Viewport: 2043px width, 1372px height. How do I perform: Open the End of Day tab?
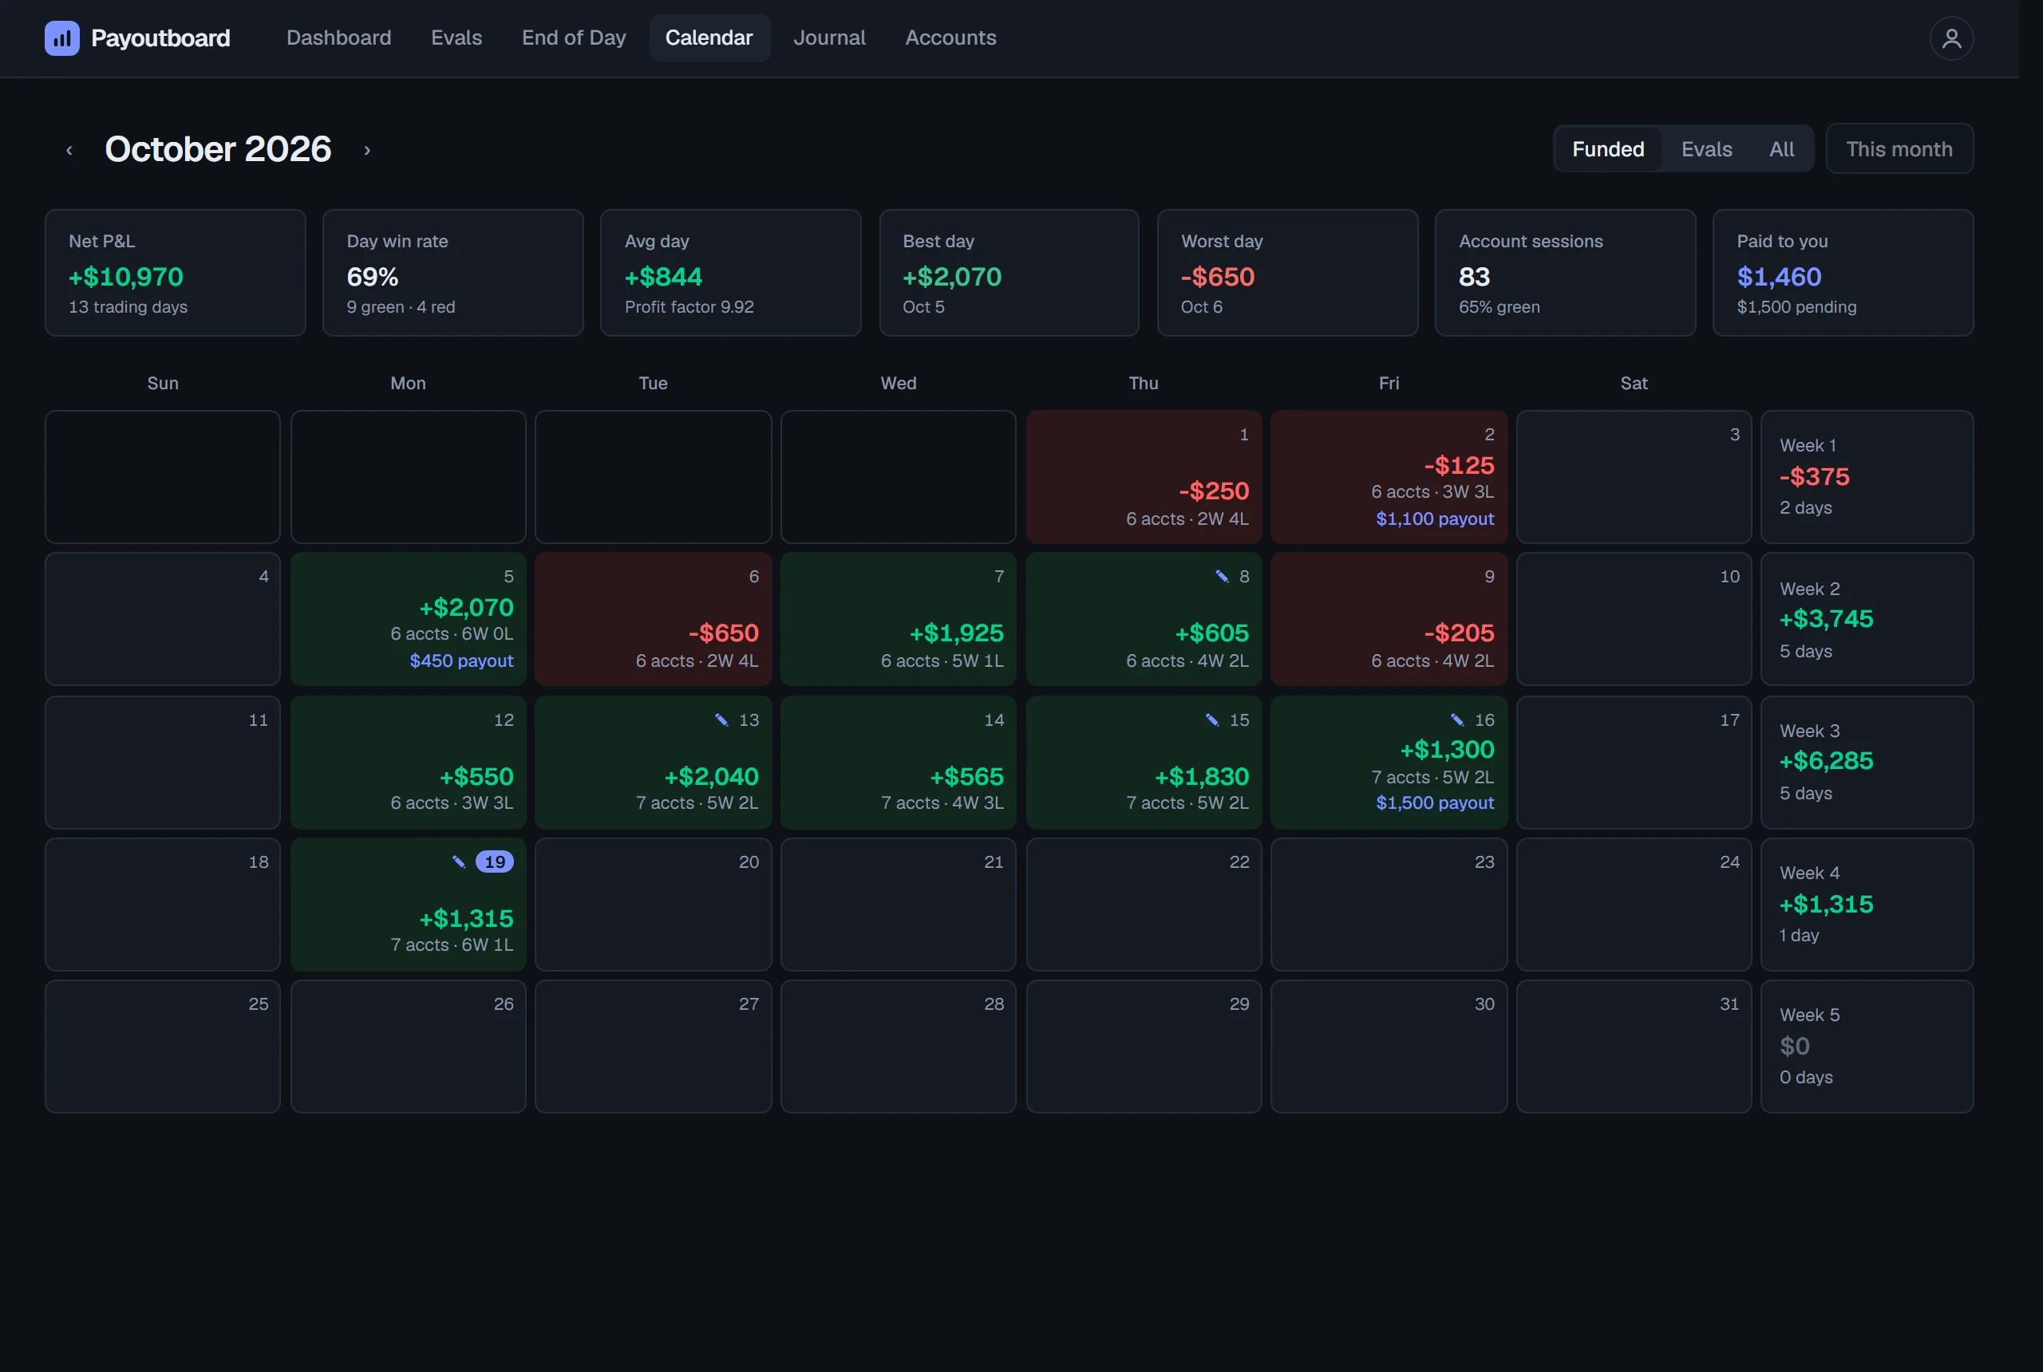(573, 37)
